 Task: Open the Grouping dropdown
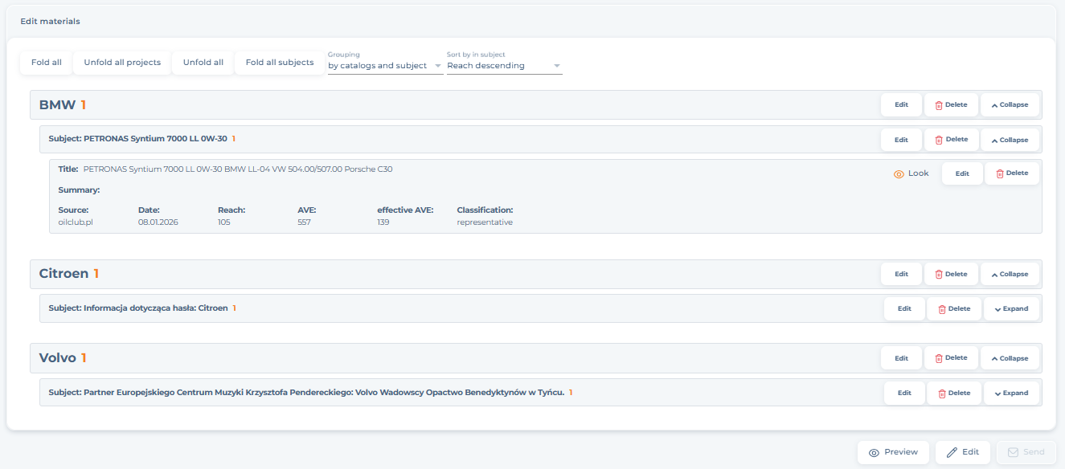pyautogui.click(x=385, y=66)
